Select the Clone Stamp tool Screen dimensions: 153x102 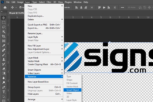click(4, 59)
